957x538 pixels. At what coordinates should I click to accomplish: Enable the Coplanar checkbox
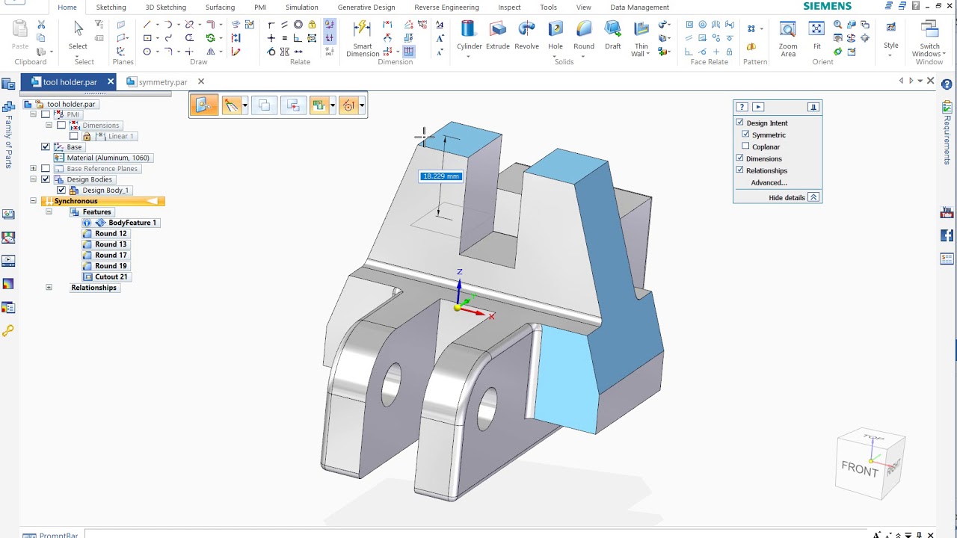coord(745,146)
